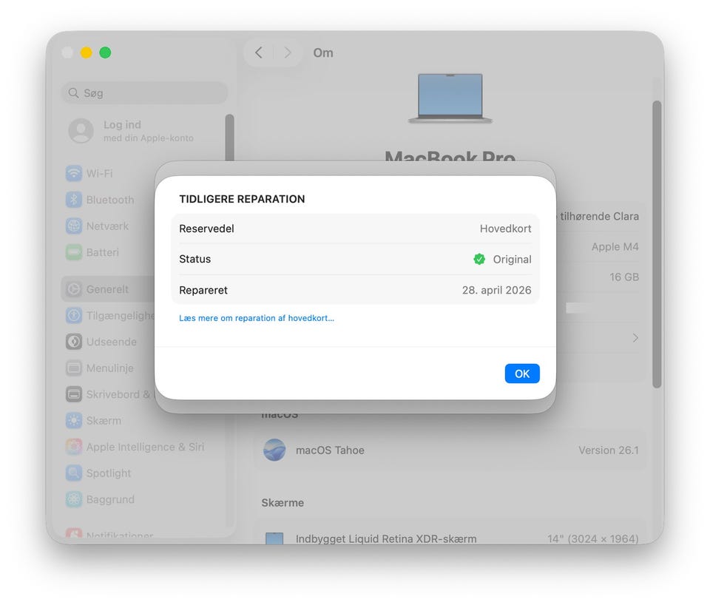Click the Status row label

point(195,259)
